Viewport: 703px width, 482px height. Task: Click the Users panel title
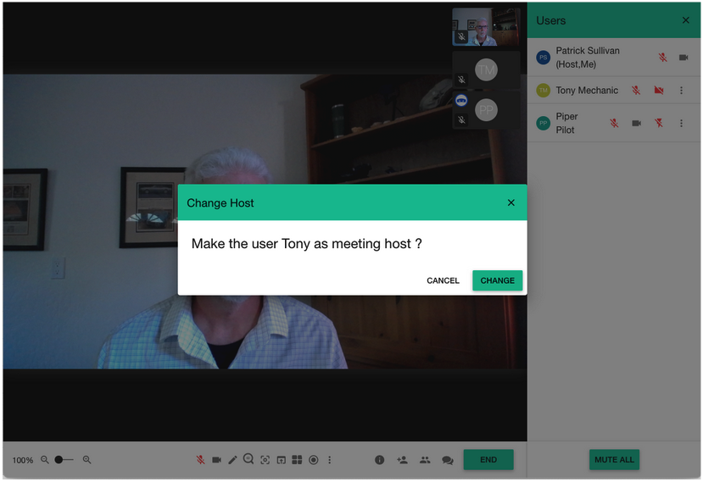coord(550,20)
